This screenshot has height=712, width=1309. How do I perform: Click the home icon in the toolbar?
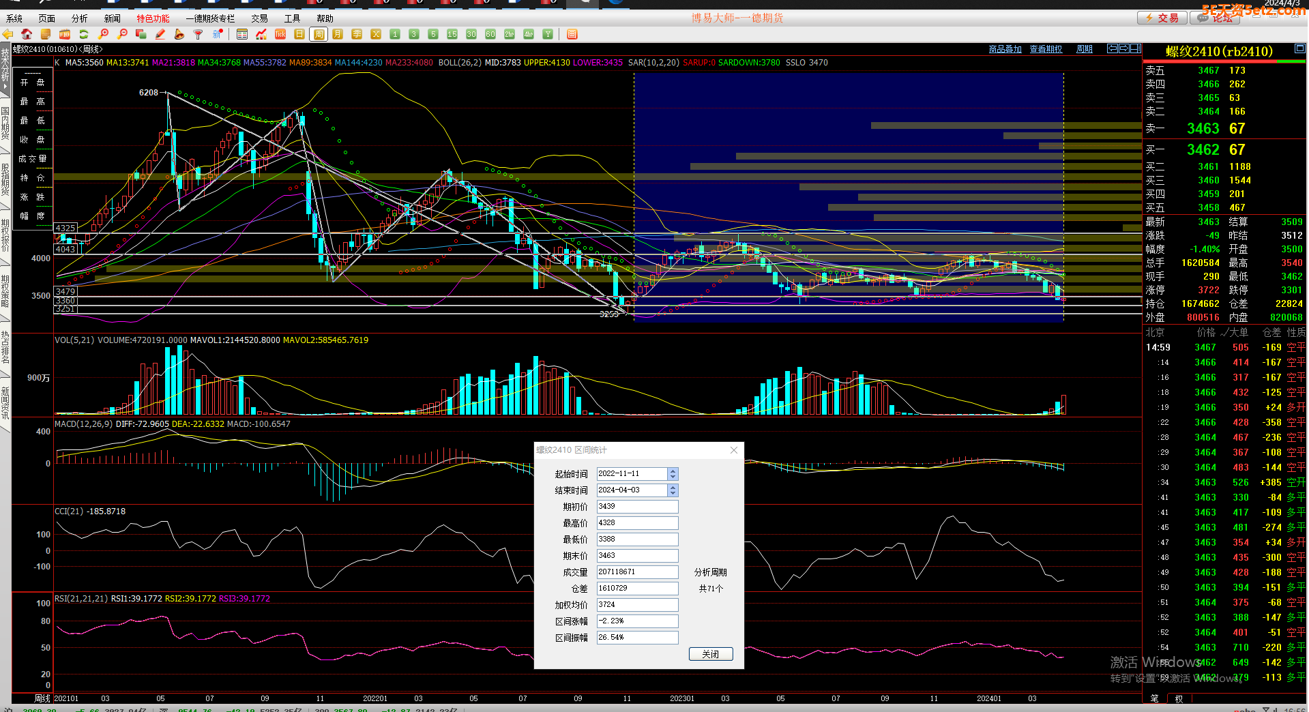(27, 34)
